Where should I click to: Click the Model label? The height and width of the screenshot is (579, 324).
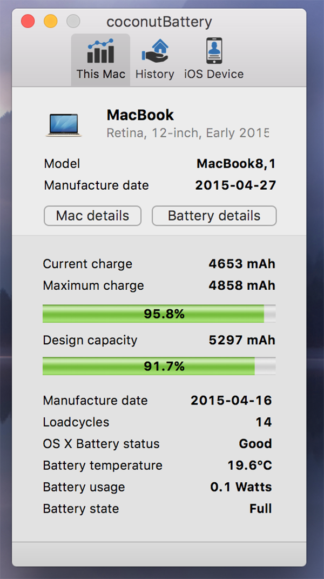tap(62, 164)
